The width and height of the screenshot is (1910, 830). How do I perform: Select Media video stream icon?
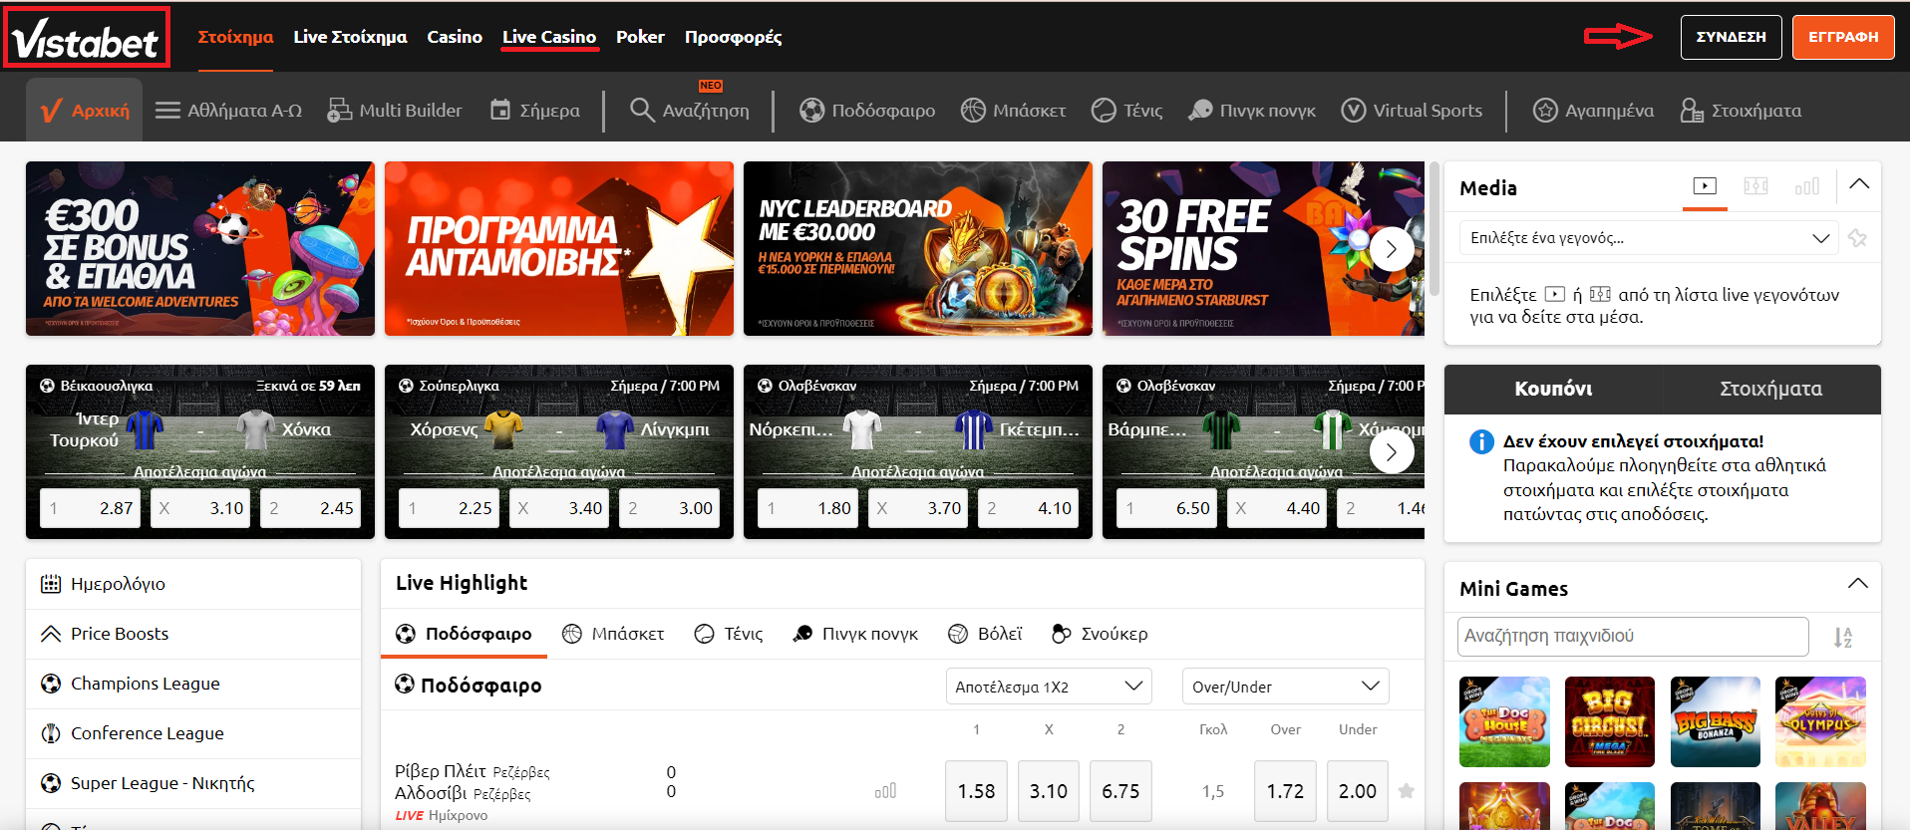pyautogui.click(x=1705, y=186)
